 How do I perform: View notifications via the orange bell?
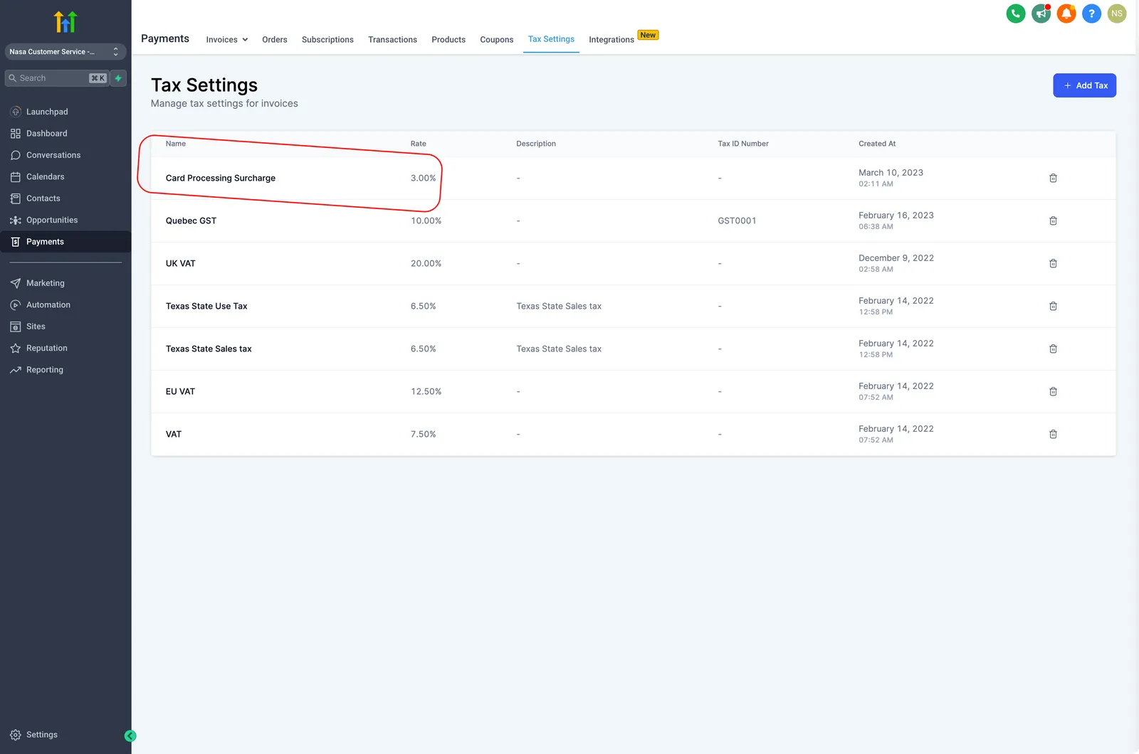[1066, 14]
